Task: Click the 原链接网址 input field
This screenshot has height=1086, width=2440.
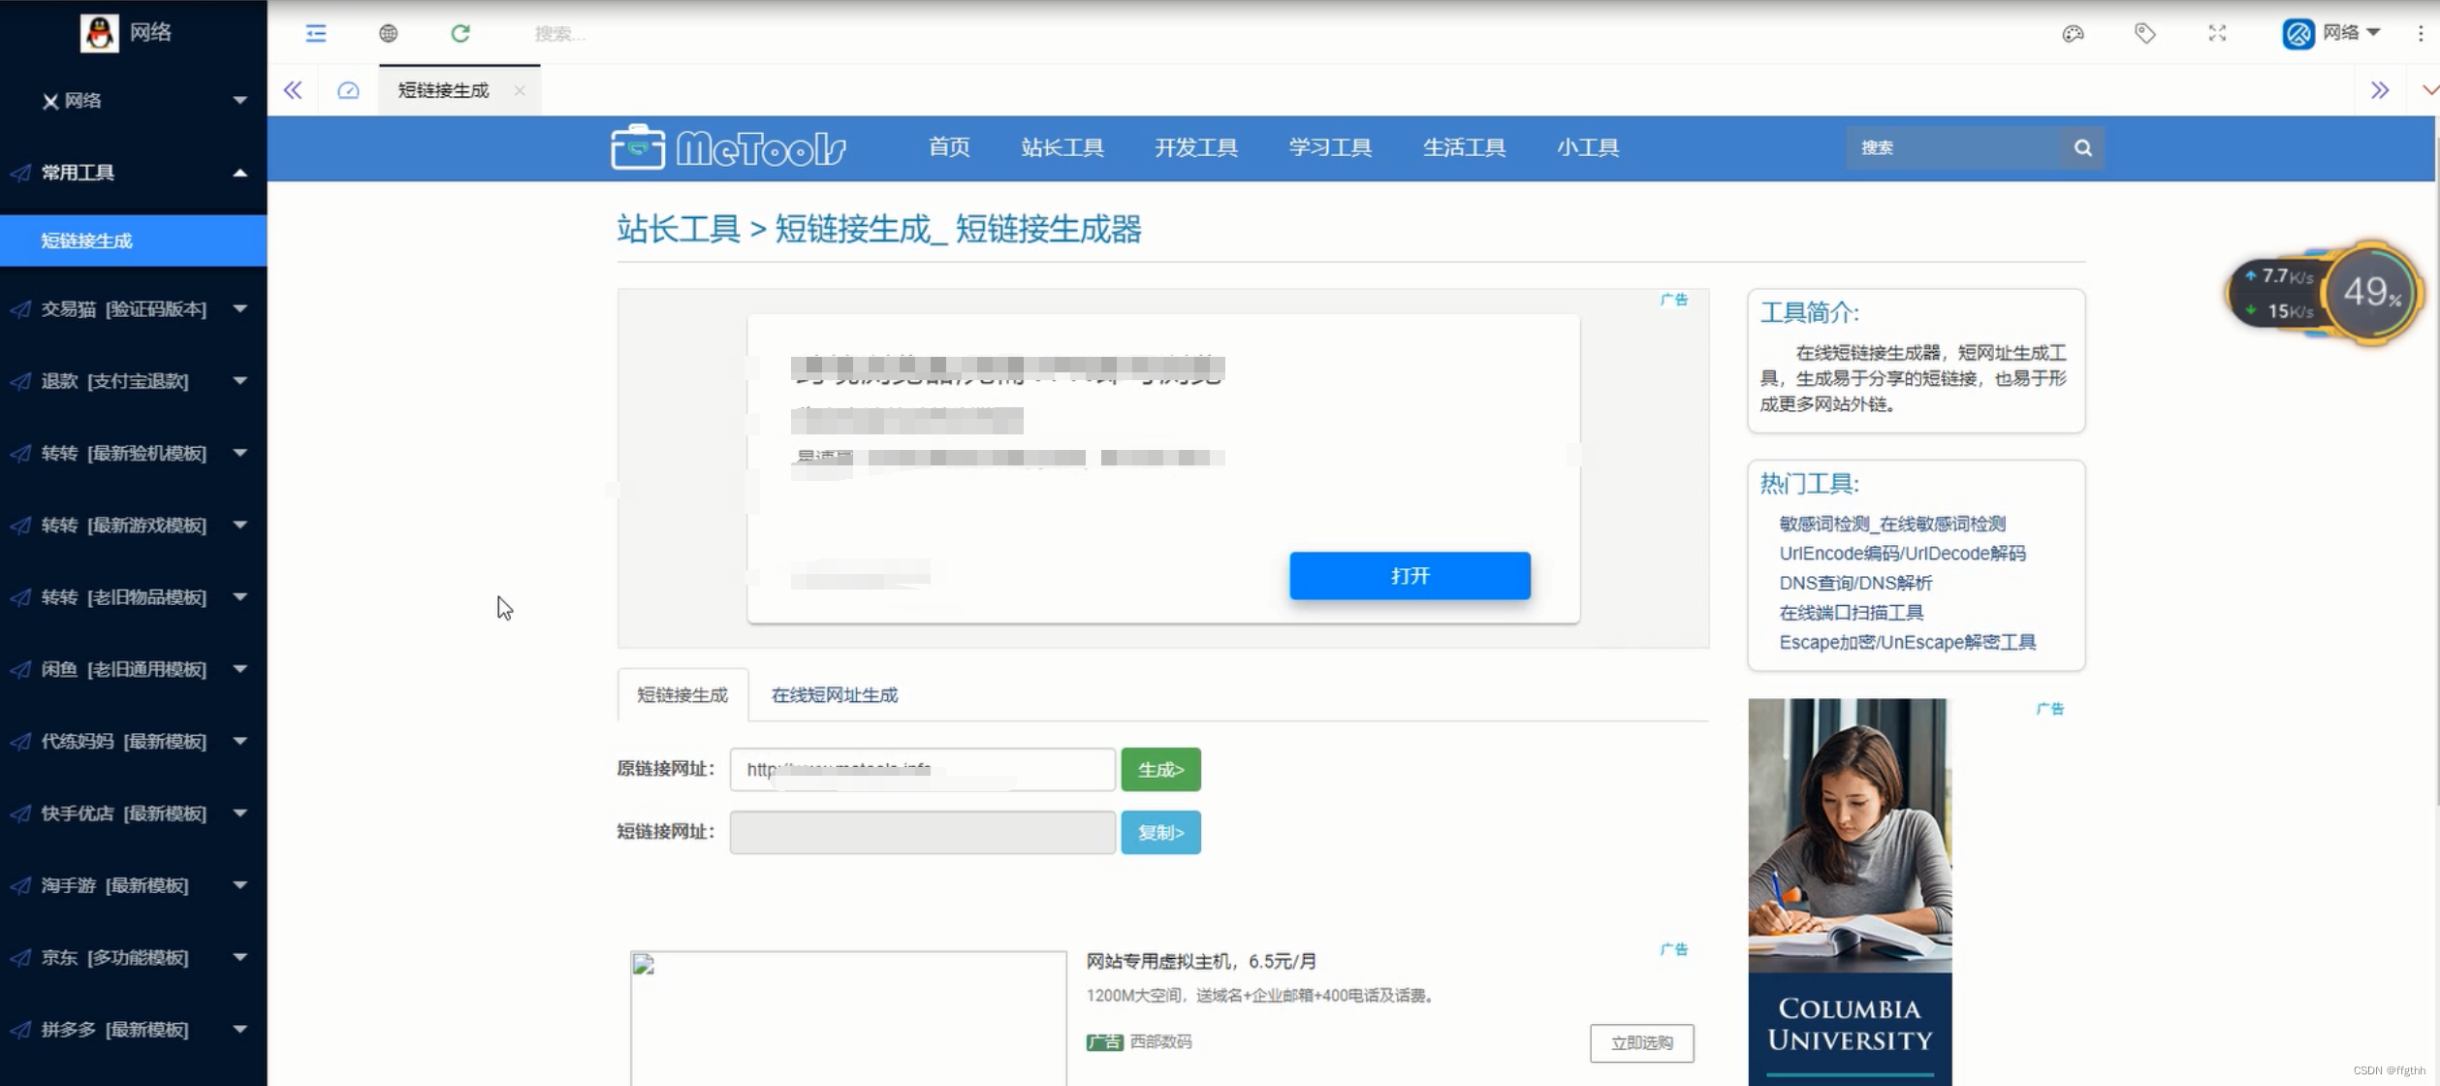Action: click(921, 769)
